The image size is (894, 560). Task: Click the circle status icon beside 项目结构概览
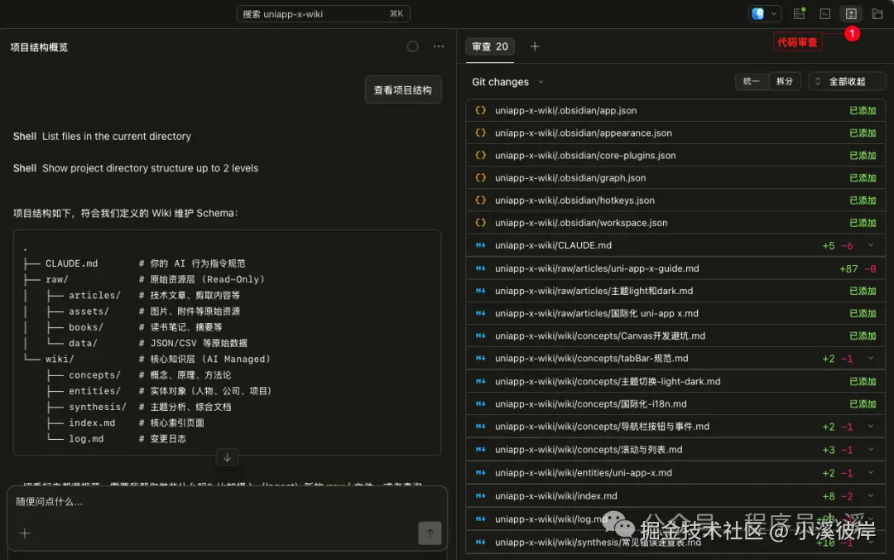pyautogui.click(x=412, y=46)
